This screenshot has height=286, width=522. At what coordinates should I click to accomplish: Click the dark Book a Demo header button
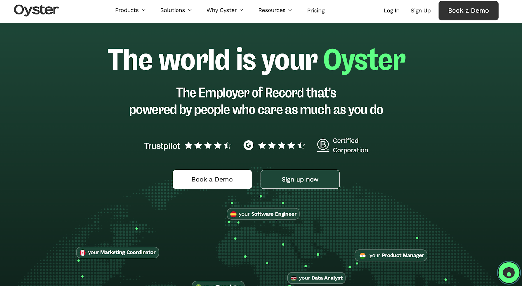click(x=468, y=10)
